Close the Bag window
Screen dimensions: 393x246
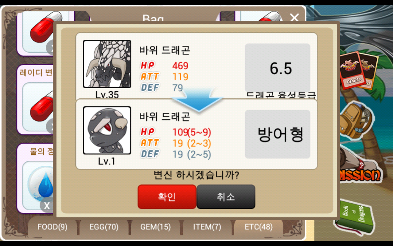[294, 18]
